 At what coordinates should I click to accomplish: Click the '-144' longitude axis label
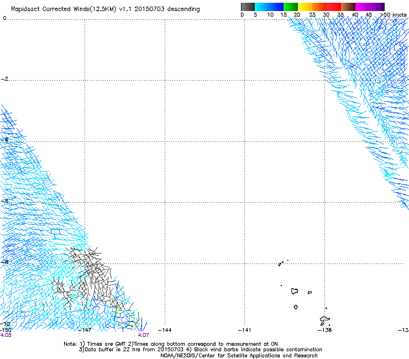pos(165,330)
